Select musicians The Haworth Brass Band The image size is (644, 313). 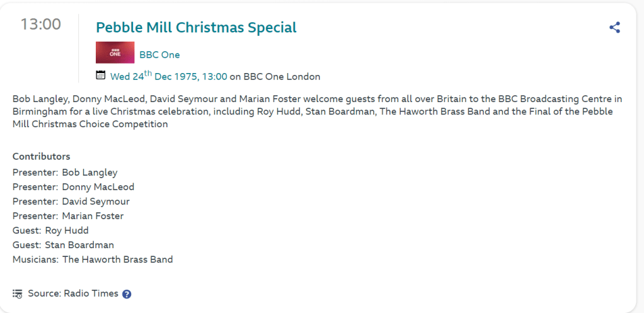coord(117,259)
